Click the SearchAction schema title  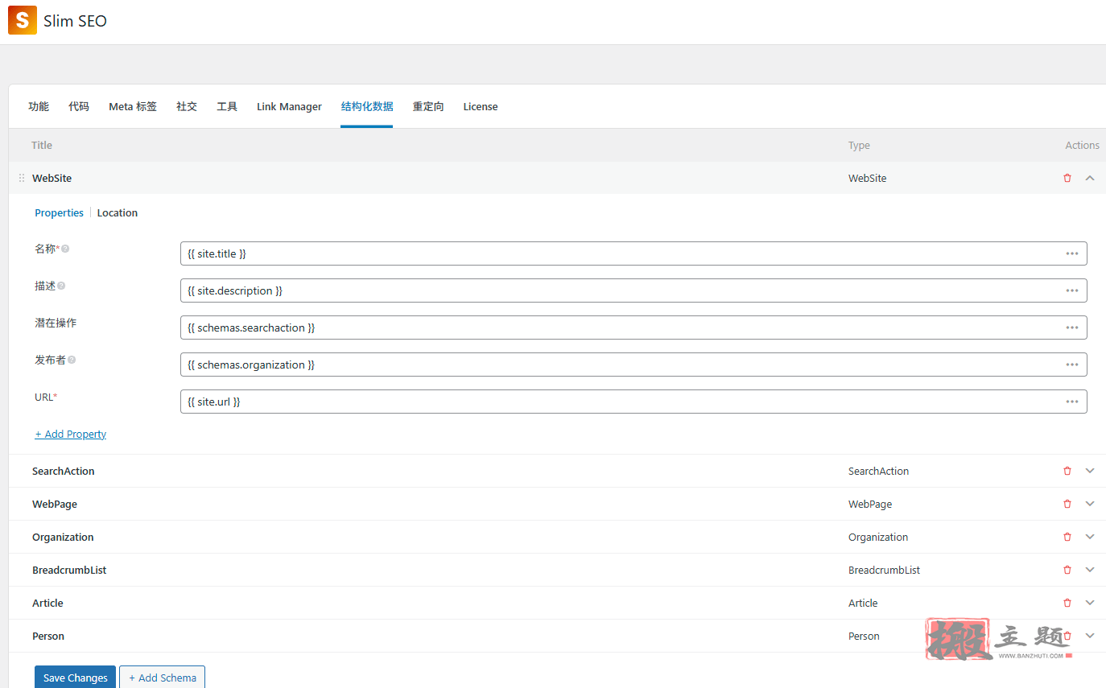pyautogui.click(x=63, y=471)
